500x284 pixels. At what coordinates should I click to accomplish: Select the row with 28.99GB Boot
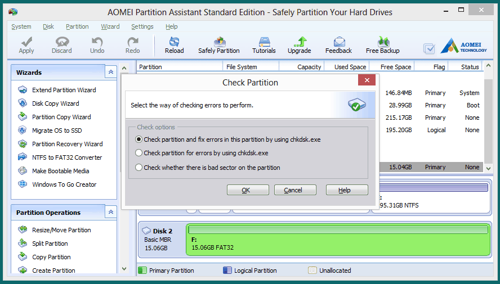tap(431, 105)
